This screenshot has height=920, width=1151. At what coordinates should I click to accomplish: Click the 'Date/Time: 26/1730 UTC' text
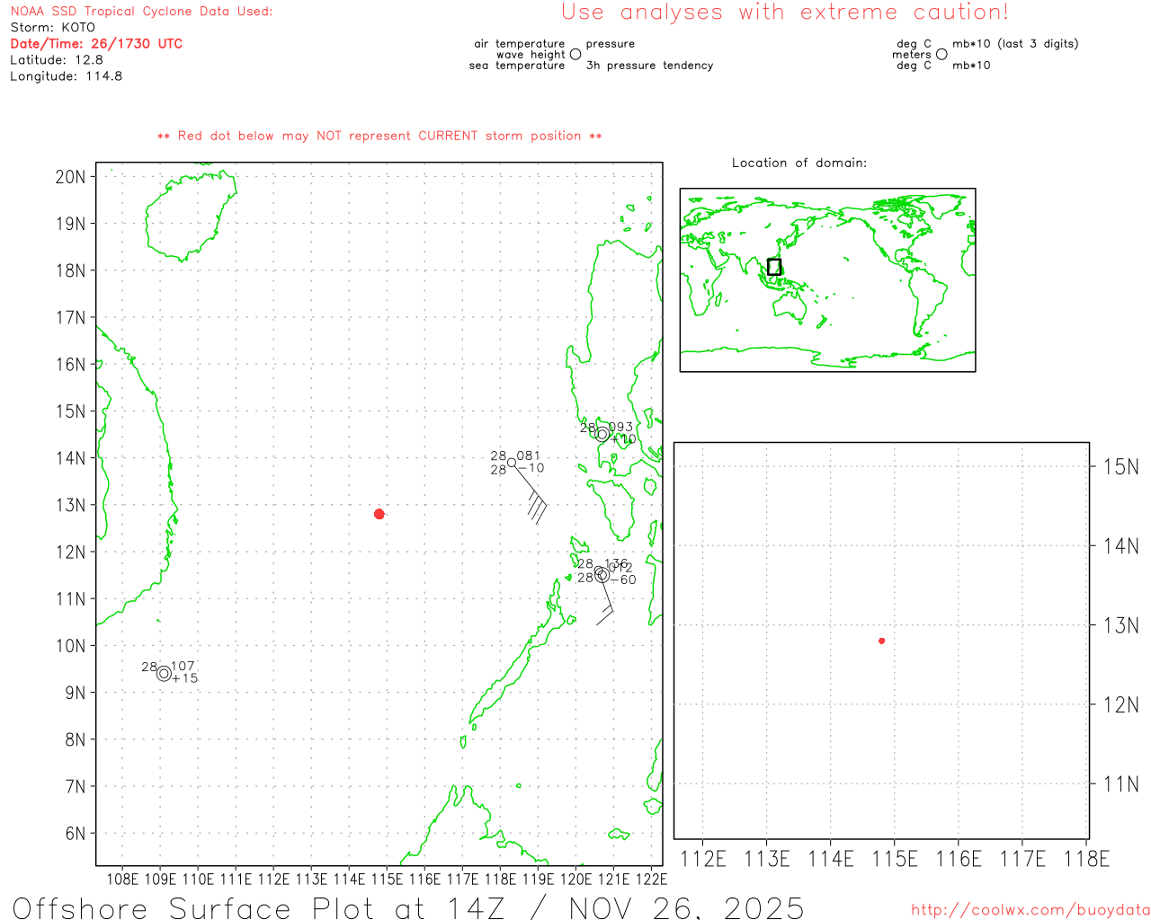[96, 44]
